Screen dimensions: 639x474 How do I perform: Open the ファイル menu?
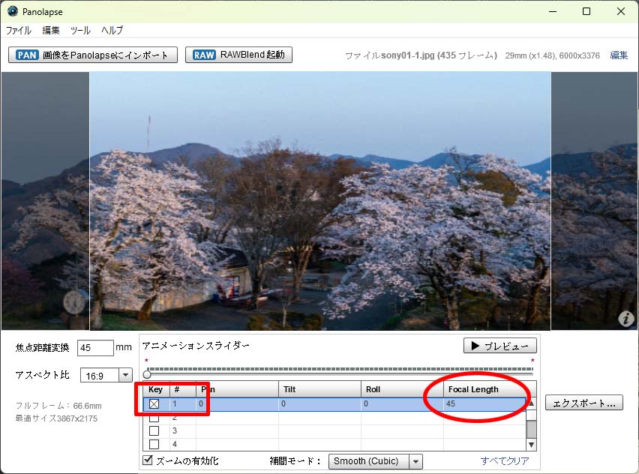[x=19, y=31]
